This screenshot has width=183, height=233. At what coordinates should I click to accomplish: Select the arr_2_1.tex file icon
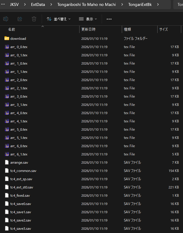7,88
